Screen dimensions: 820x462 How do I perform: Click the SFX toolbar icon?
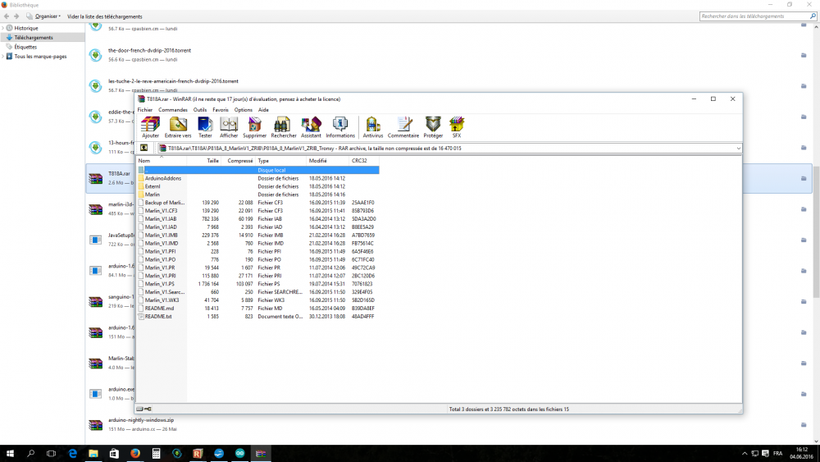point(457,127)
